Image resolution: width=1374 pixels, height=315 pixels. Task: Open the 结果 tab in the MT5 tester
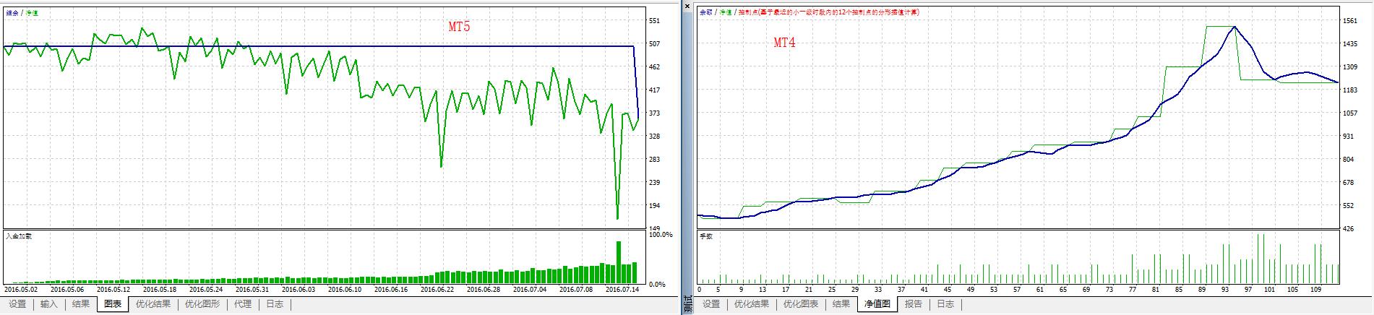pos(80,304)
